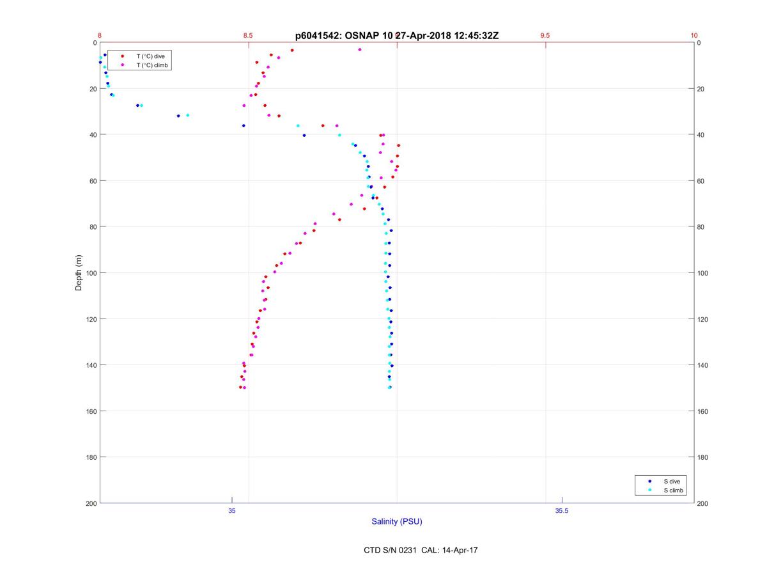Click the 'Salinity (PSU)' axis label
Screen dimensions: 767x566
click(x=397, y=522)
